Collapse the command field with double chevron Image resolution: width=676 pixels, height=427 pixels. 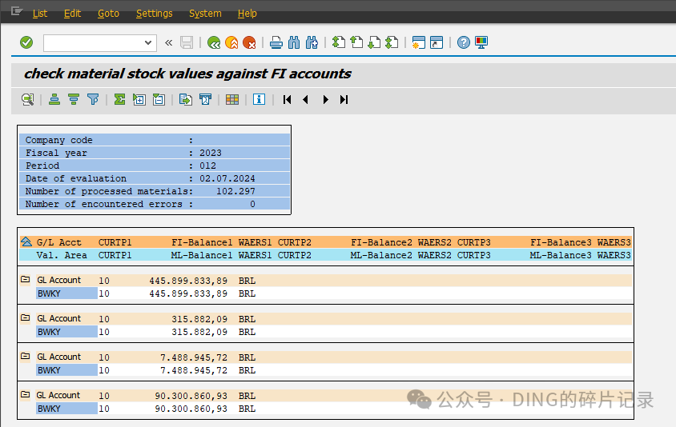point(168,42)
